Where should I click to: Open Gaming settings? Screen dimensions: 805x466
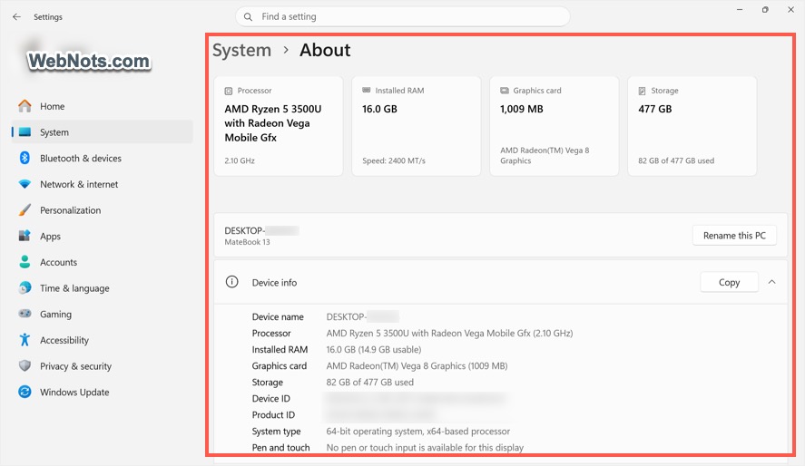coord(102,314)
